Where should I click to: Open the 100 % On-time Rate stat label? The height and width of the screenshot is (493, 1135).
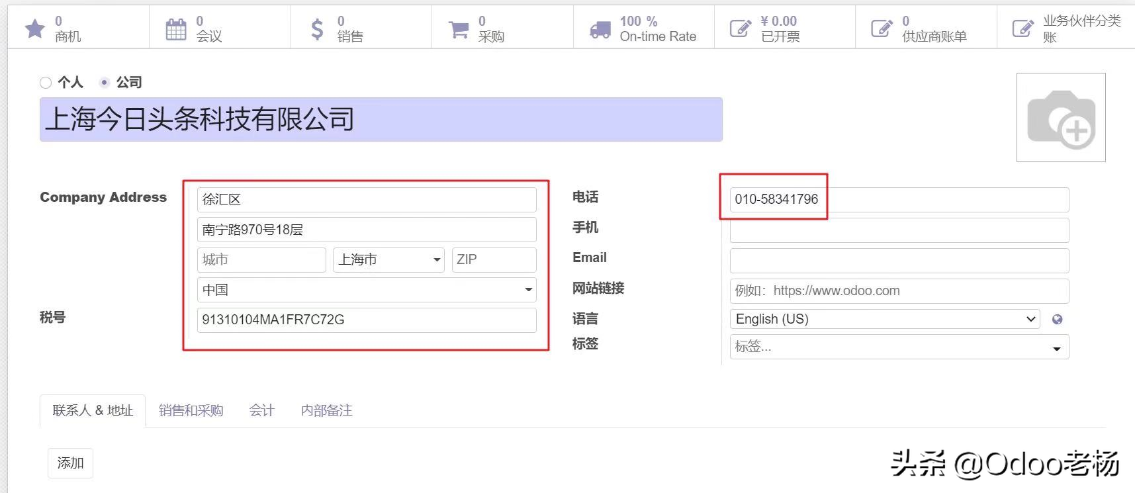point(658,29)
